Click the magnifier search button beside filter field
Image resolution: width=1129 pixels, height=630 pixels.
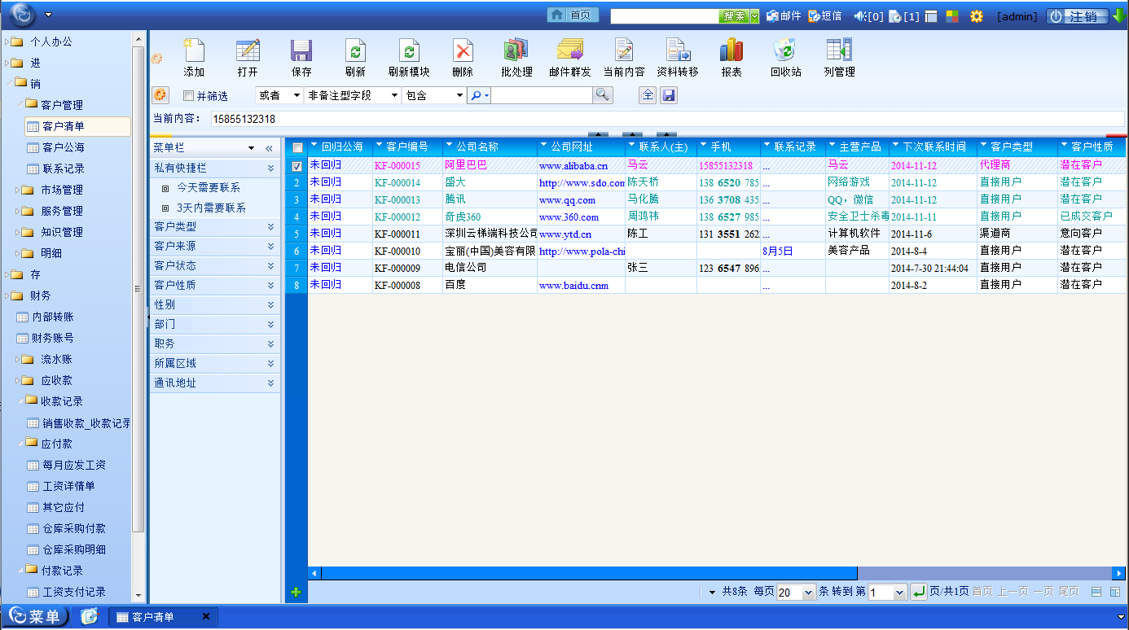602,95
